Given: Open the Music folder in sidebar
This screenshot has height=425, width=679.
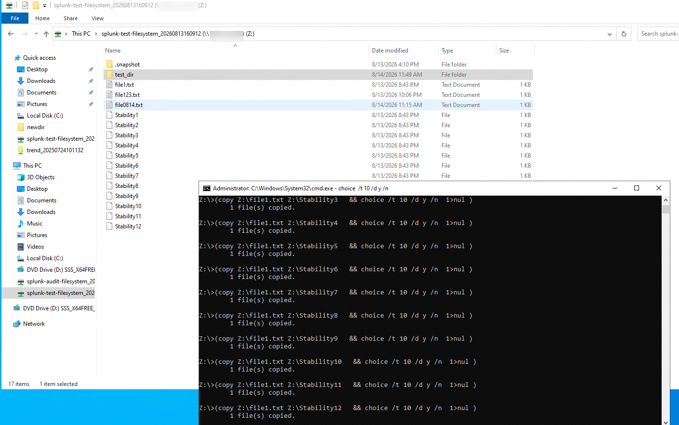Looking at the screenshot, I should coord(35,224).
